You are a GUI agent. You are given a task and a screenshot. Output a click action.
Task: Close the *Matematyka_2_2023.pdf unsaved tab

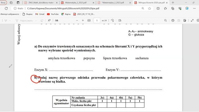(130, 3)
